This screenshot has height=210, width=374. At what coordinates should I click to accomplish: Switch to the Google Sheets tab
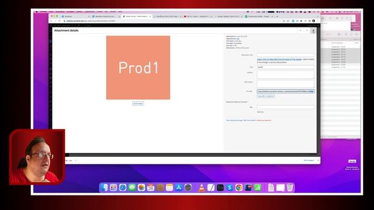[x=258, y=16]
